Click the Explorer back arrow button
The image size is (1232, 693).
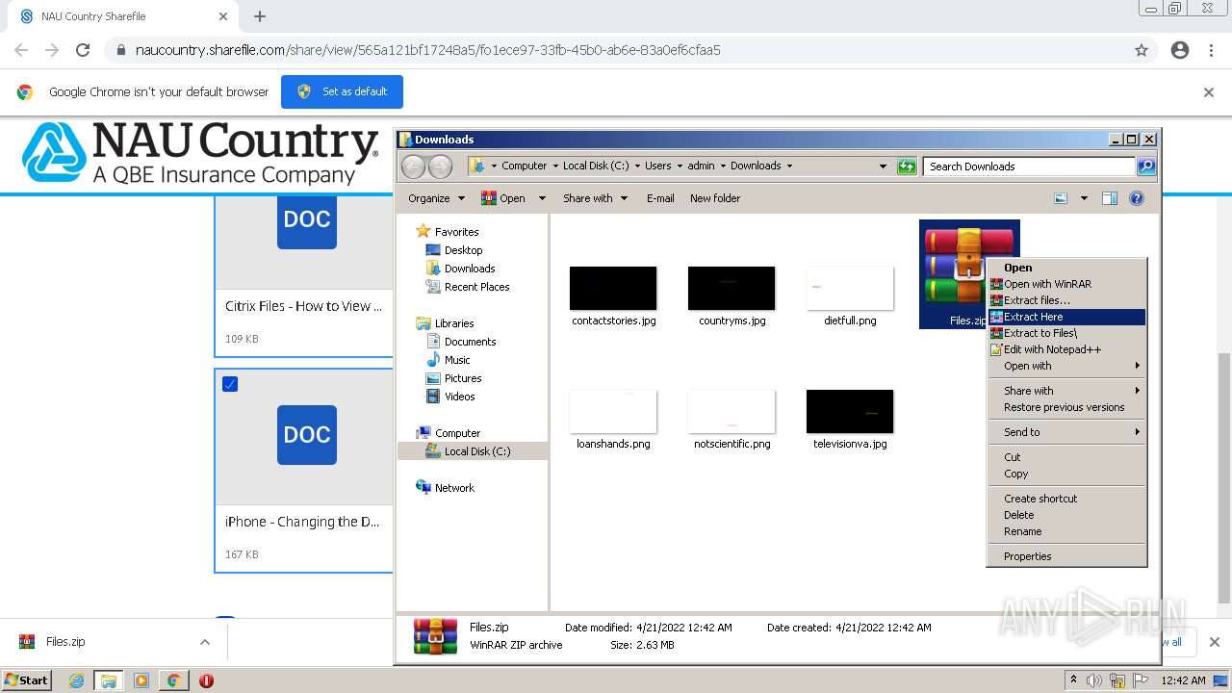413,167
